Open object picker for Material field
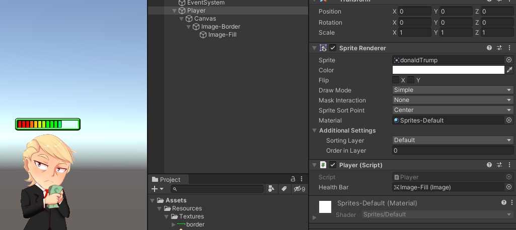Image resolution: width=516 pixels, height=230 pixels. pyautogui.click(x=509, y=121)
